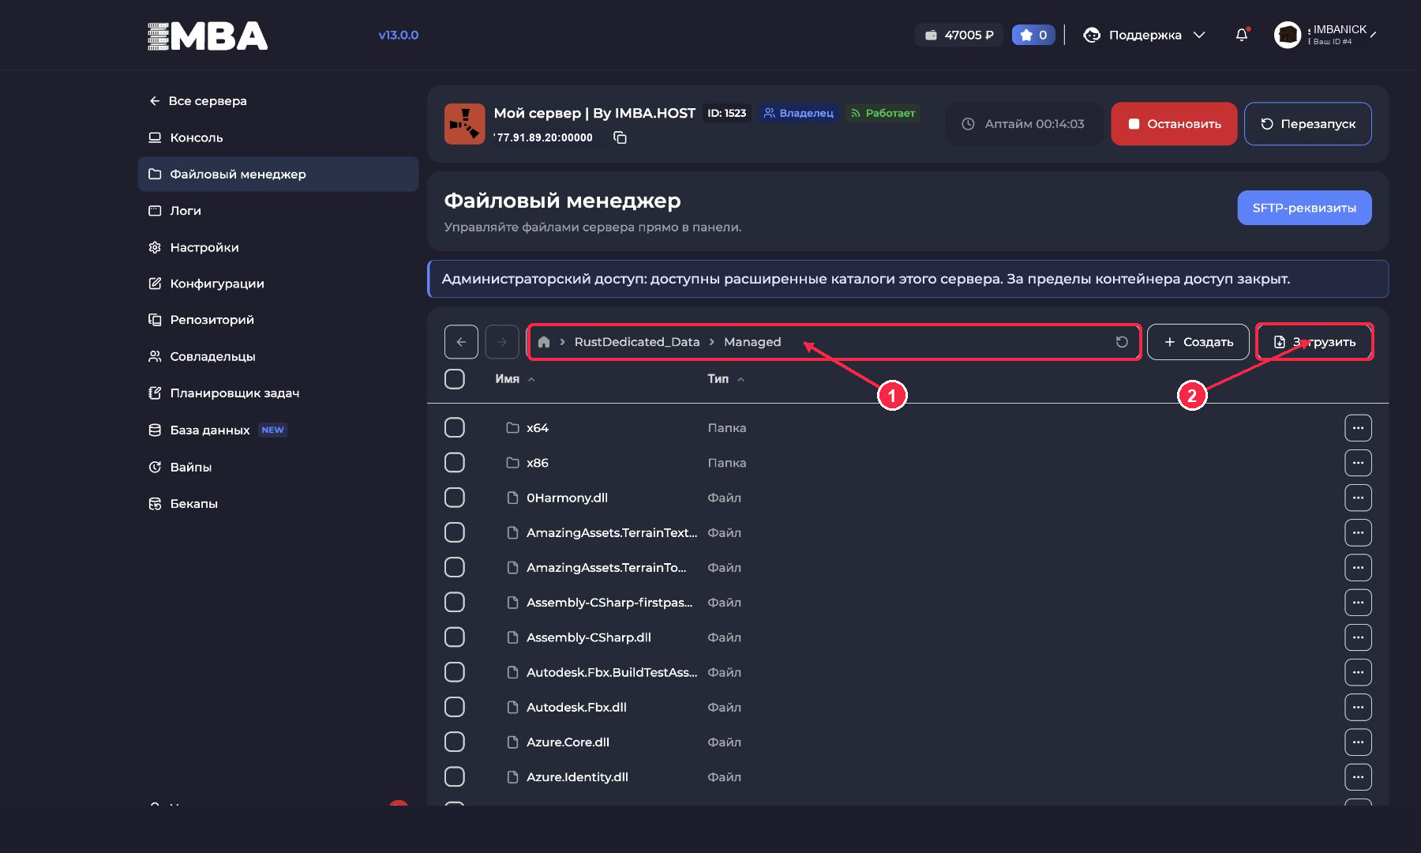Image resolution: width=1421 pixels, height=853 pixels.
Task: Open Планировщик задач in sidebar
Action: (x=278, y=393)
